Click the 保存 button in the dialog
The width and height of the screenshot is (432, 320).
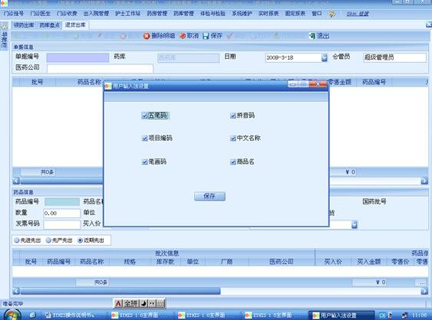point(209,196)
